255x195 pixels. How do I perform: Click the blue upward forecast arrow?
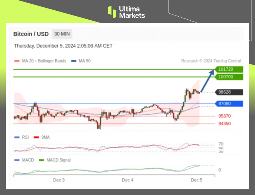click(x=208, y=80)
